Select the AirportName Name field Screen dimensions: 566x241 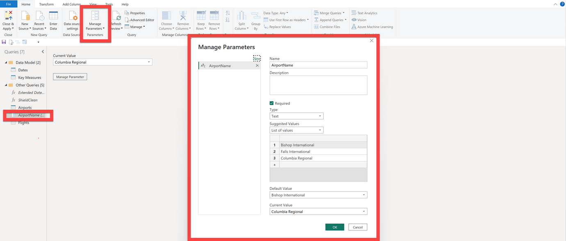318,65
